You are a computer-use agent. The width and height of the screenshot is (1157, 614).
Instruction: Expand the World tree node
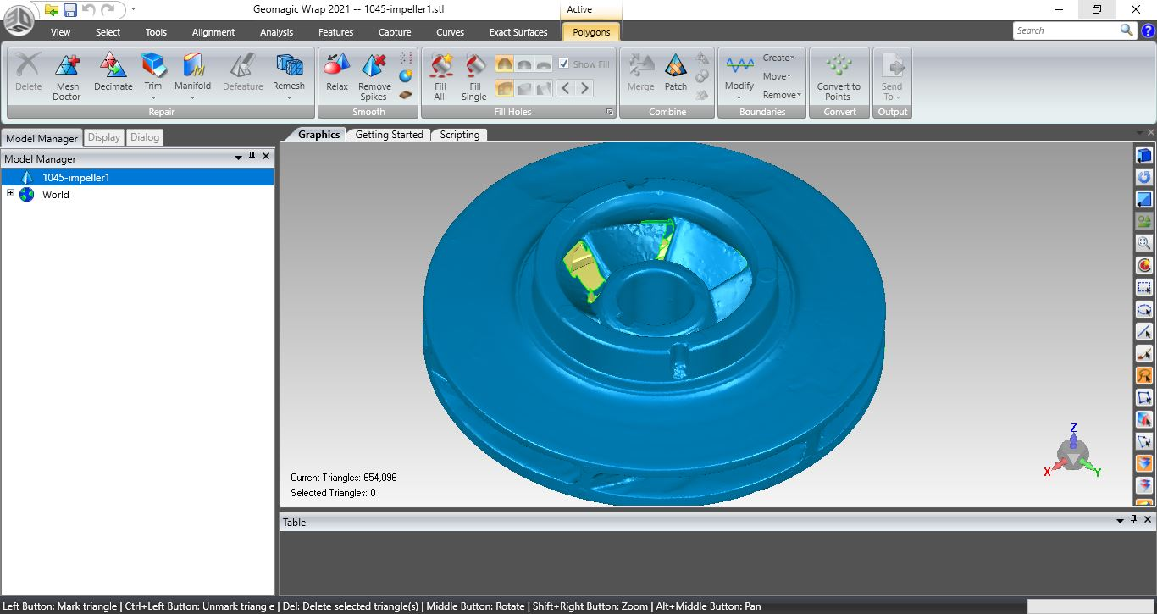coord(11,194)
